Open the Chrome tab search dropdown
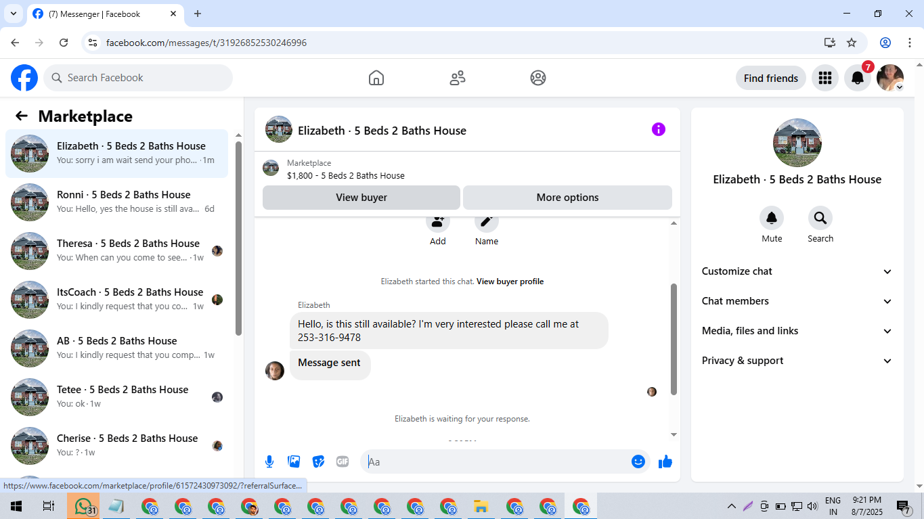This screenshot has width=924, height=519. point(13,14)
